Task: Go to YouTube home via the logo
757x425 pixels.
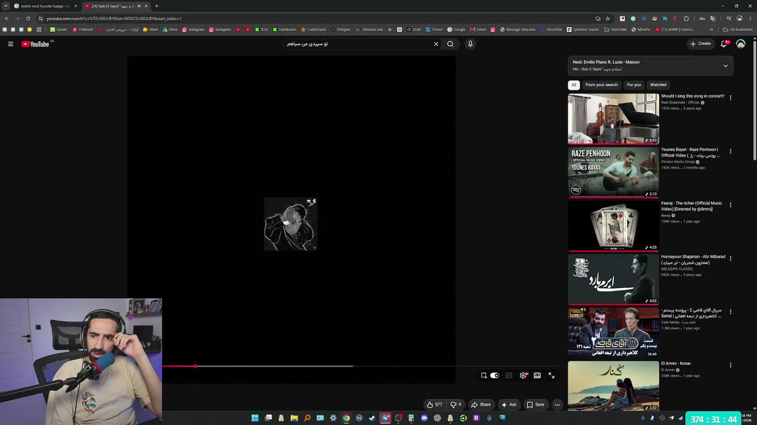Action: [35, 44]
